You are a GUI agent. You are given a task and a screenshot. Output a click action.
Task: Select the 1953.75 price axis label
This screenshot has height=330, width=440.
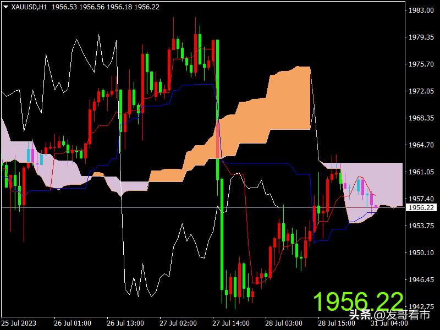[x=421, y=226]
